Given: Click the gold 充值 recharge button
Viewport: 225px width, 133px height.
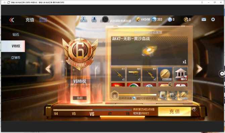Looking at the screenshot, I should click(175, 112).
